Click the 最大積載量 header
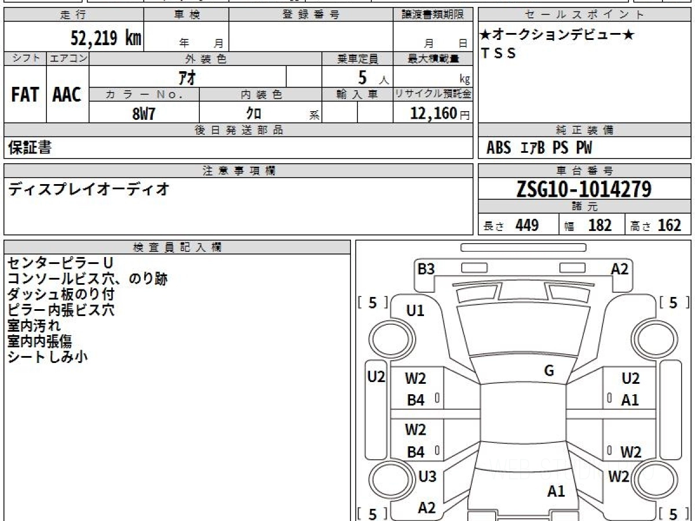 coord(433,58)
